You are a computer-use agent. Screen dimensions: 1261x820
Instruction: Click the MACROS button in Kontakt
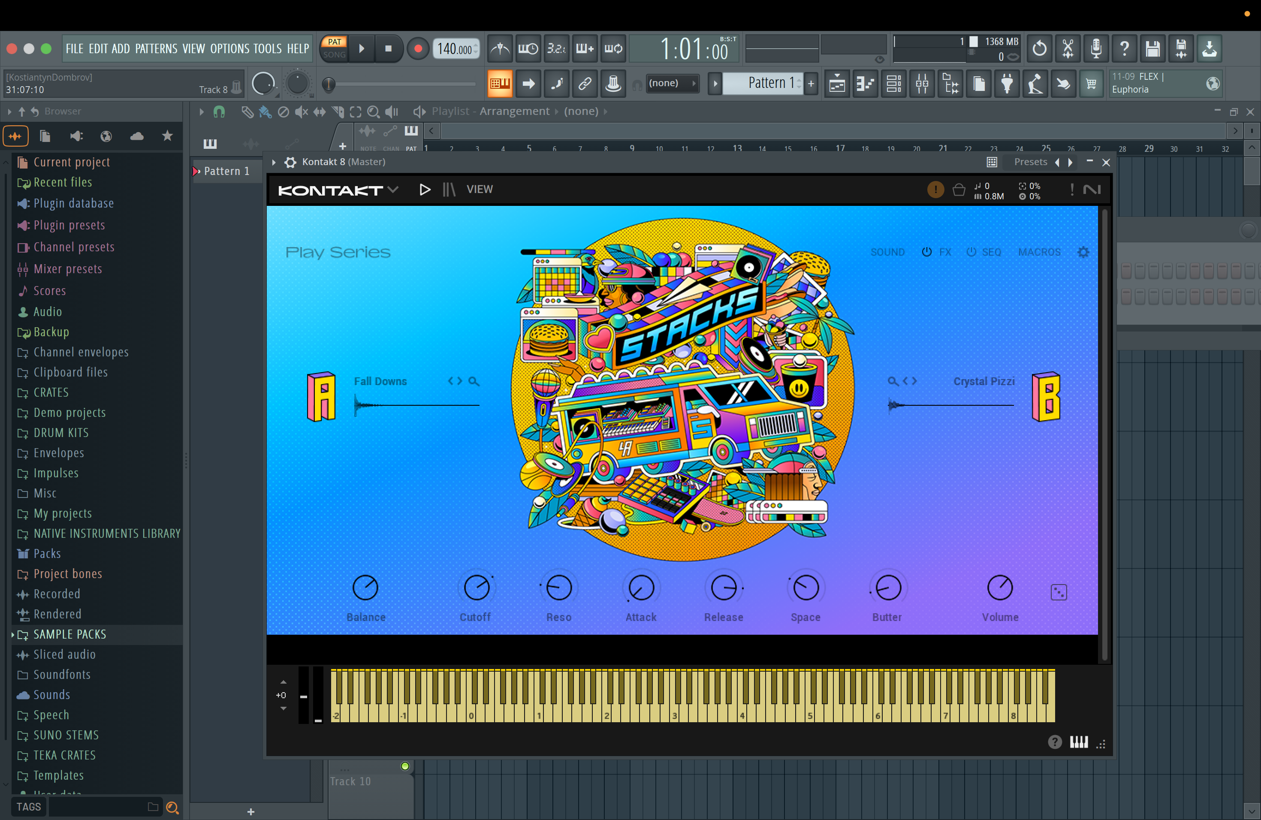point(1039,252)
